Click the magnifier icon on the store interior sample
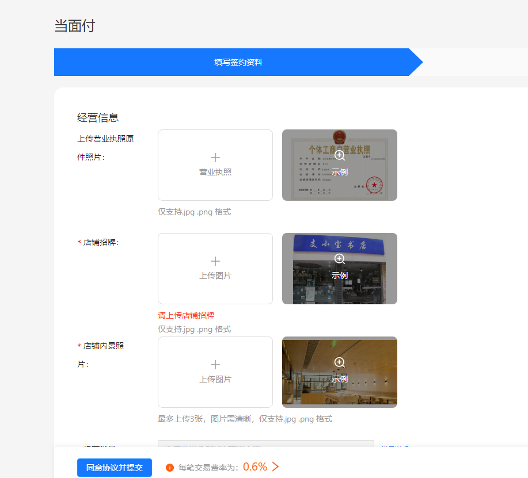 340,362
